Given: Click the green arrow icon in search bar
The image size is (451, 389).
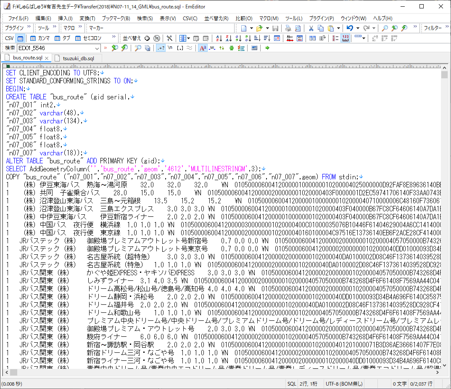Looking at the screenshot, I should click(267, 48).
